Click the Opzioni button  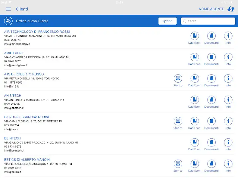(x=168, y=21)
